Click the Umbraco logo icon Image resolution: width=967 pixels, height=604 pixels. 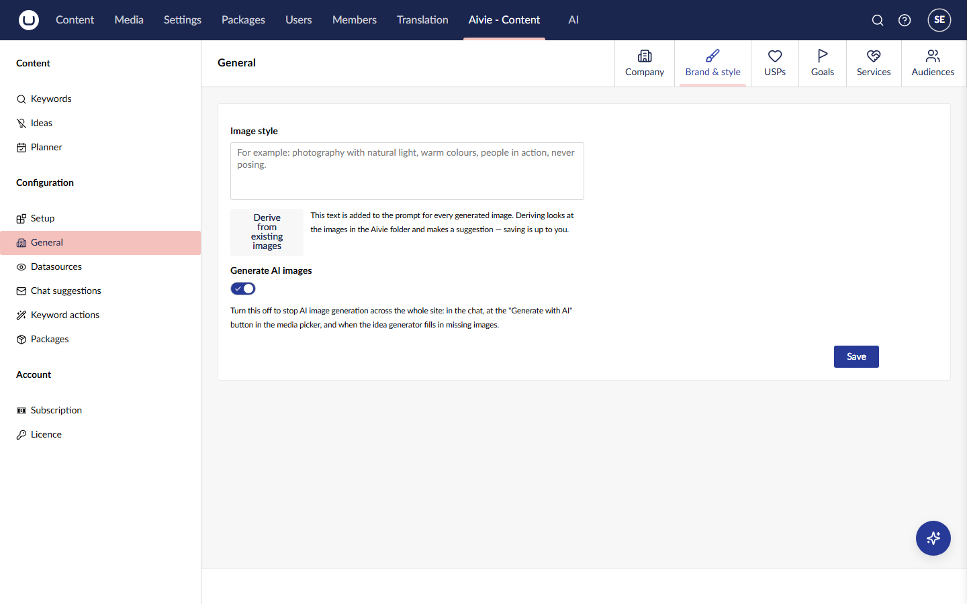click(x=29, y=20)
